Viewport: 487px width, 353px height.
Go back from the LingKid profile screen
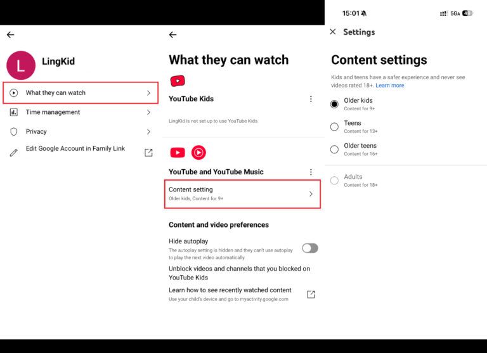point(11,35)
